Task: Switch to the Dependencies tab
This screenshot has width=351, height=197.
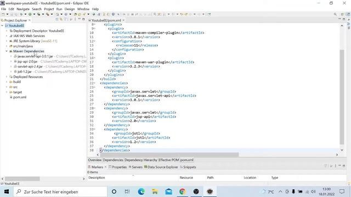Action: point(113,160)
